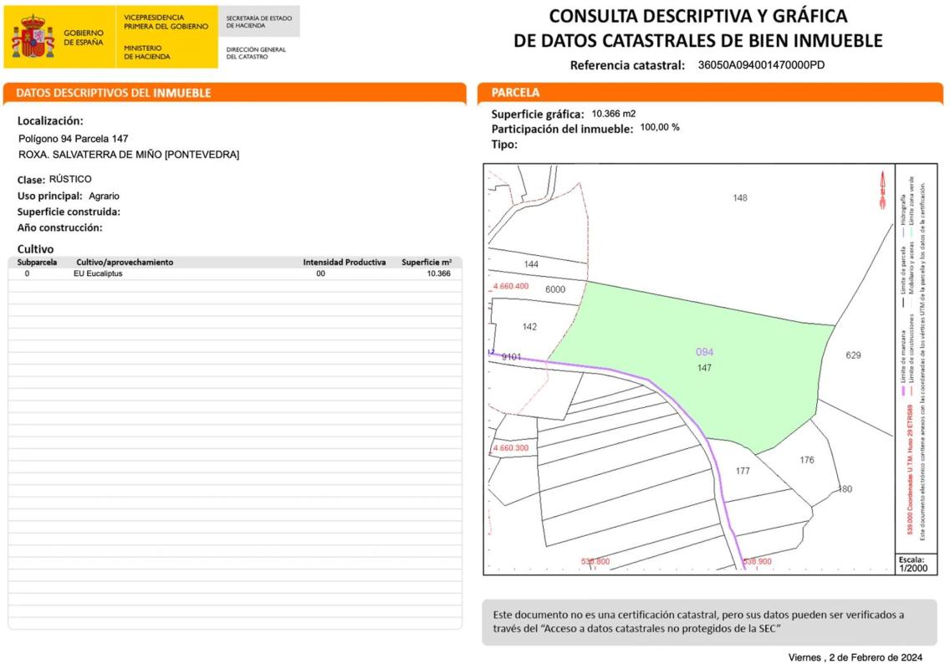Click parcel 176 on the map

pos(806,461)
